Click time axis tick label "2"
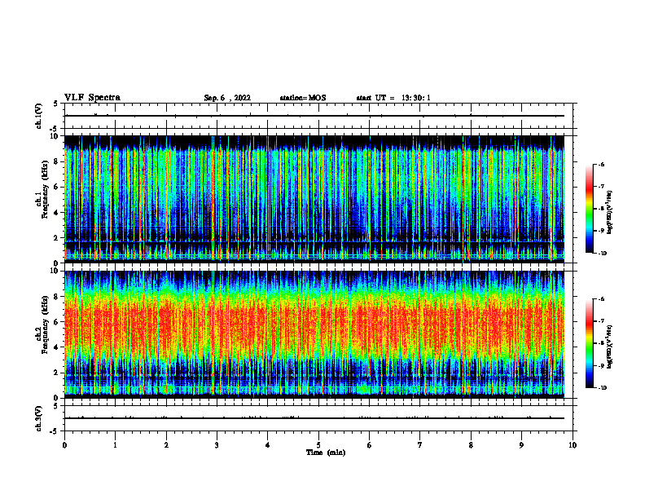The width and height of the screenshot is (645, 499). [166, 445]
